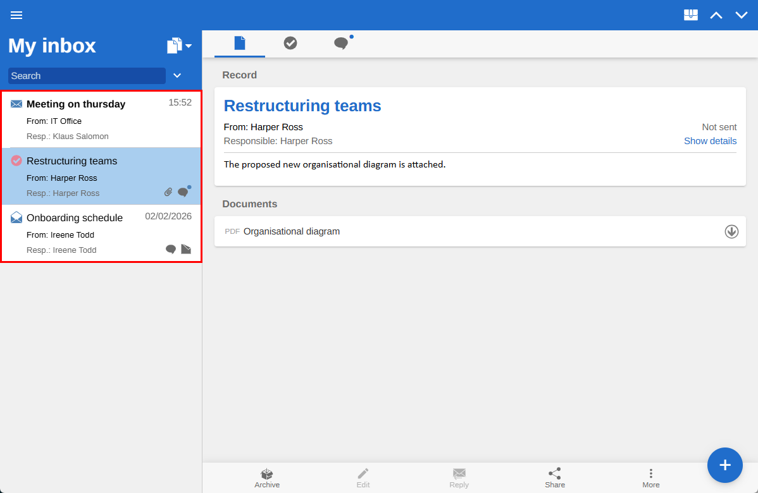Click the reading pane layout icon
Image resolution: width=758 pixels, height=493 pixels.
691,15
